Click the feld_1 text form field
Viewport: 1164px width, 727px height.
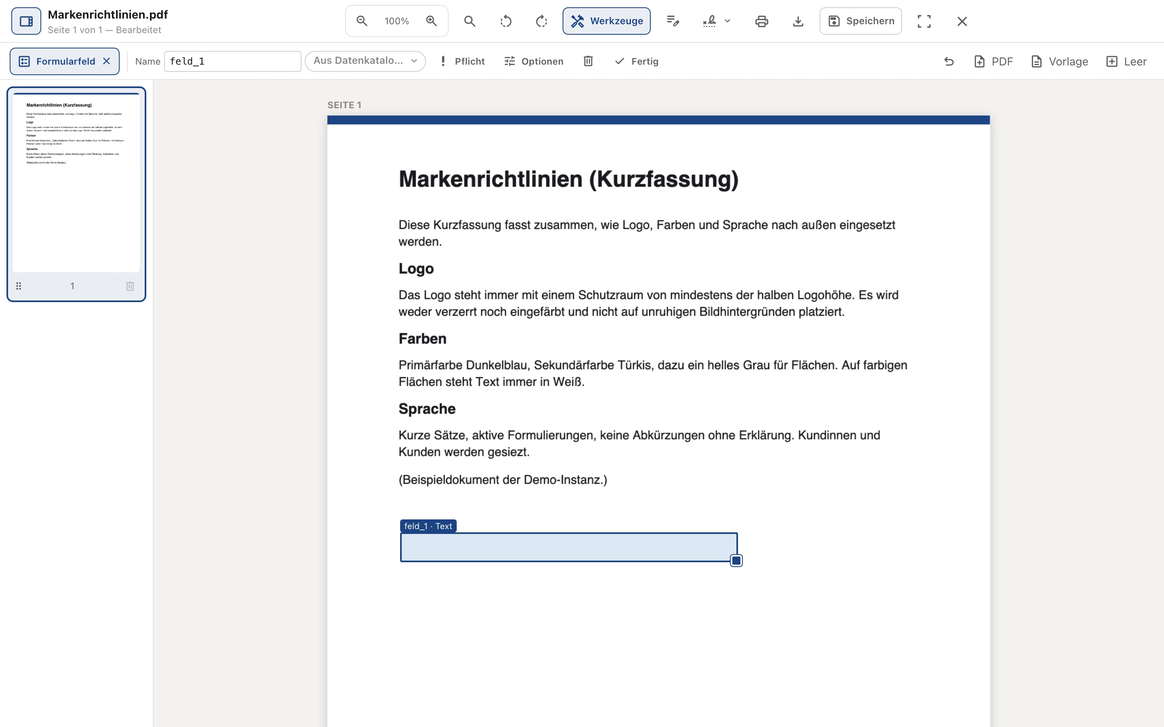pos(569,547)
